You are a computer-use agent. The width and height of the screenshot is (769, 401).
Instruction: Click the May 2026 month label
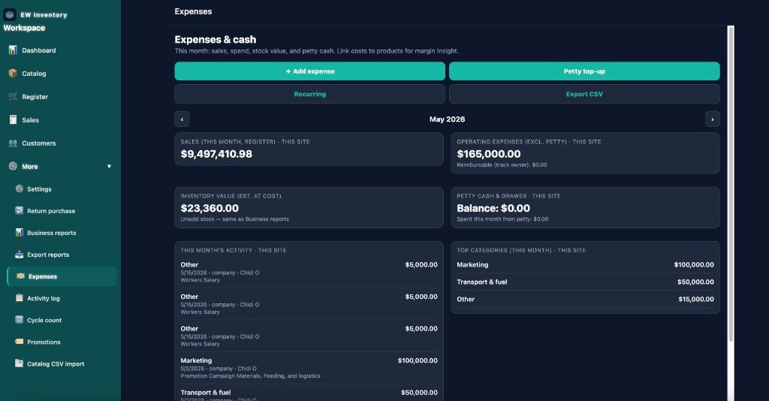(448, 119)
